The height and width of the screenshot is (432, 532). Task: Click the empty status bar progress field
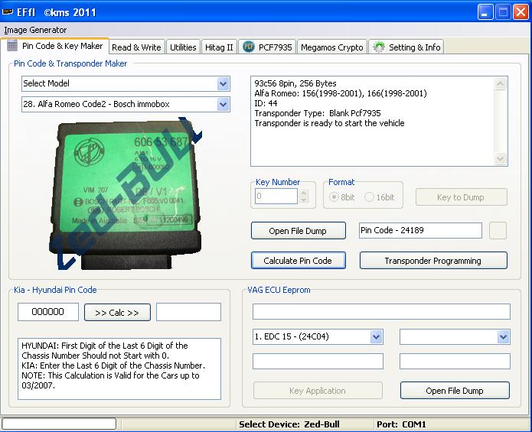(59, 424)
